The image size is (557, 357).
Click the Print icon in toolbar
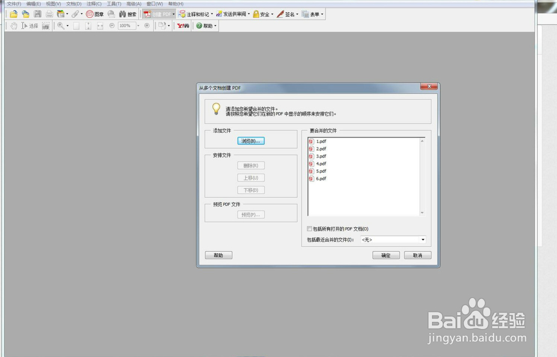pos(50,14)
